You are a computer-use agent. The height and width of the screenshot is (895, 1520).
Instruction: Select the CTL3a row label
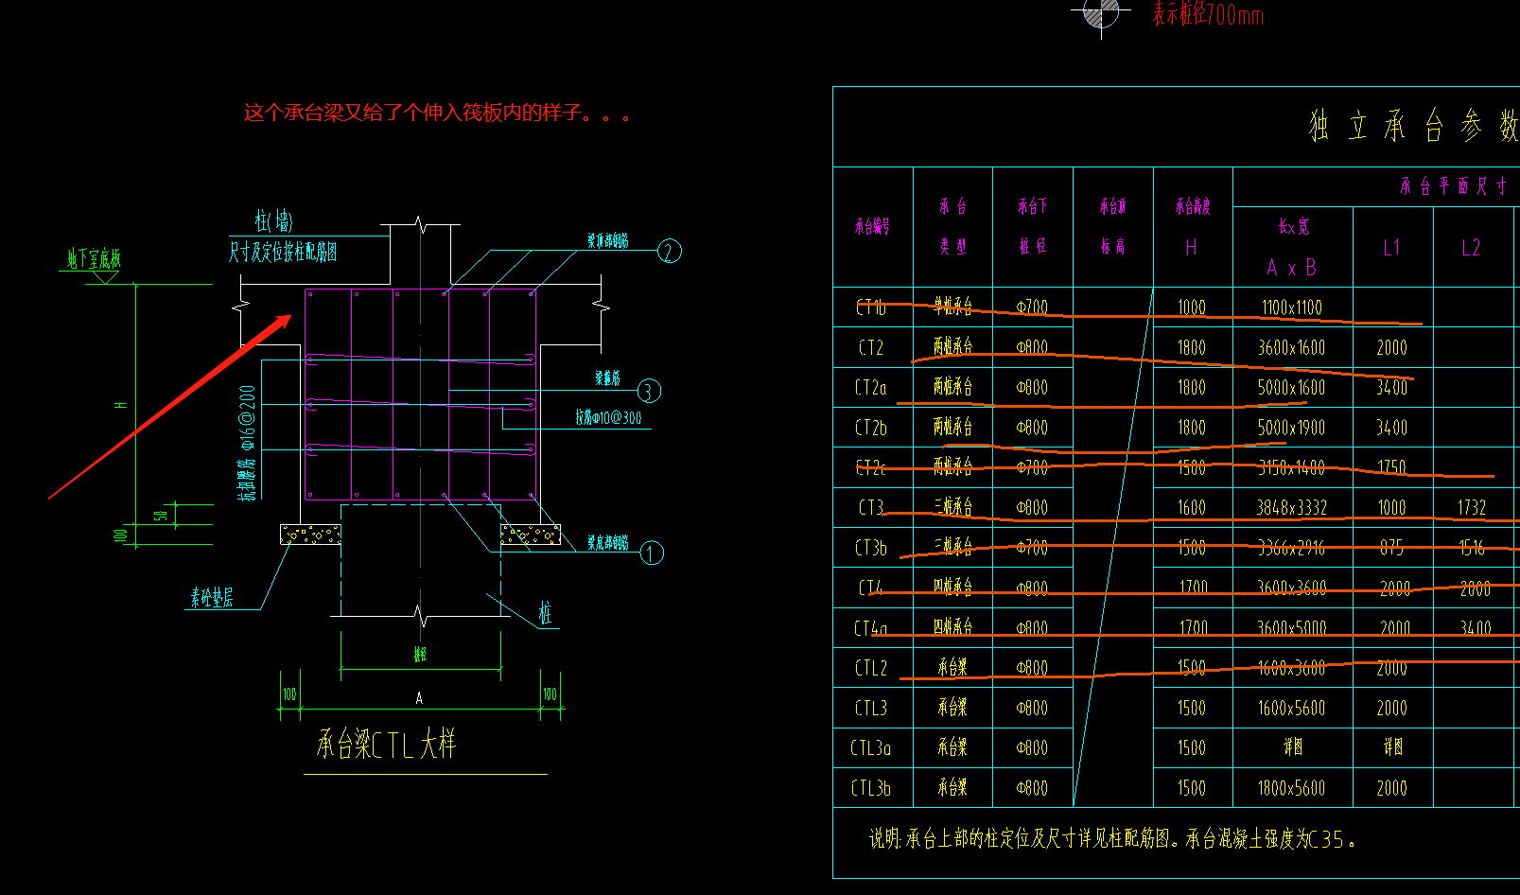[871, 747]
